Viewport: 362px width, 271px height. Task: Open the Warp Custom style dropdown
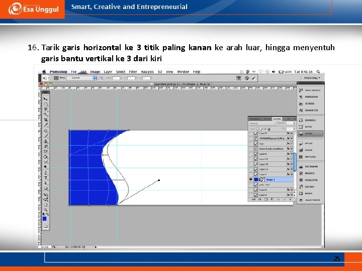pos(81,78)
